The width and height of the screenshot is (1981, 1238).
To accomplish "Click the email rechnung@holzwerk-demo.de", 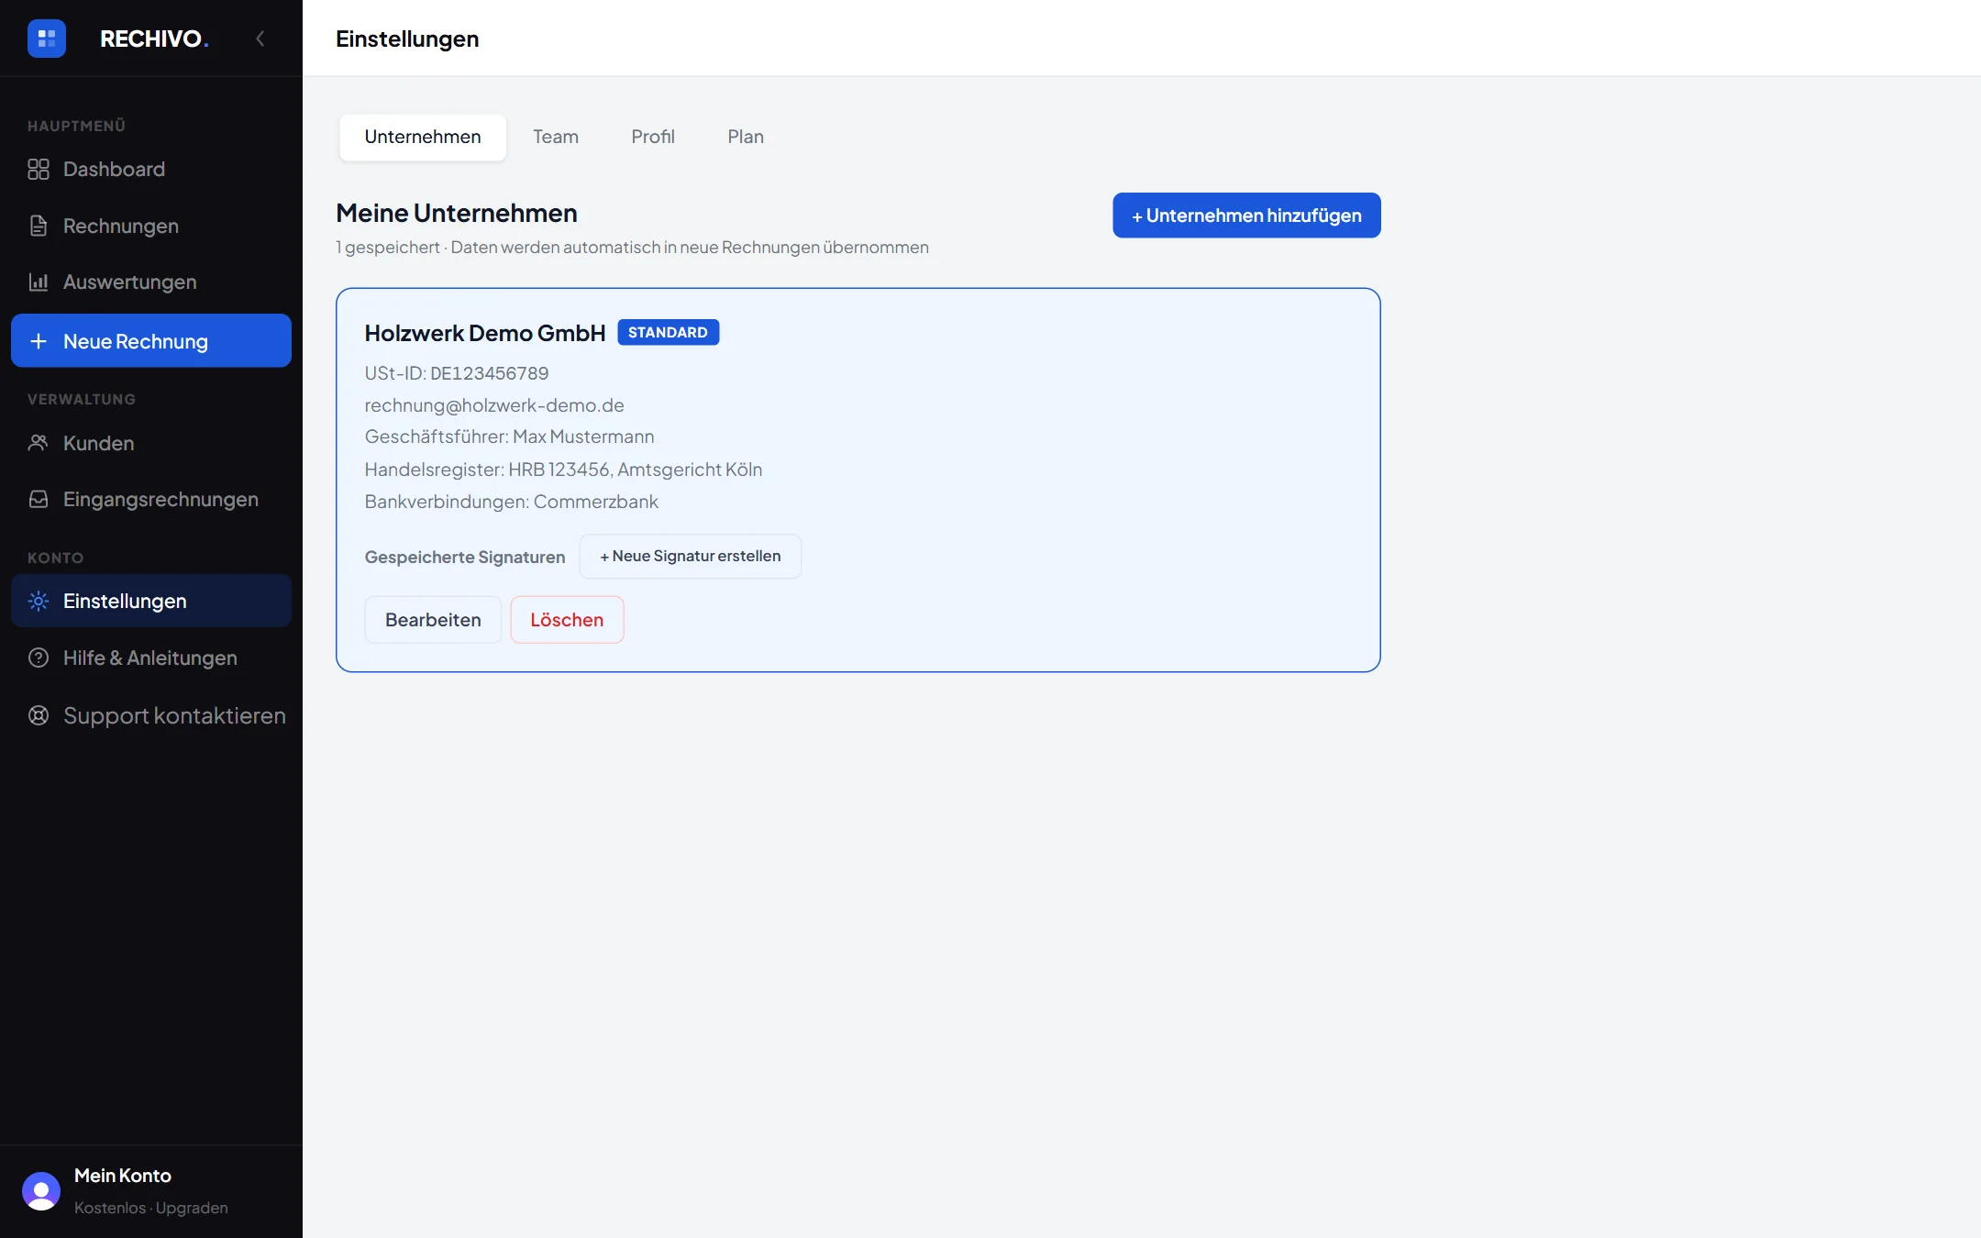I will coord(494,405).
